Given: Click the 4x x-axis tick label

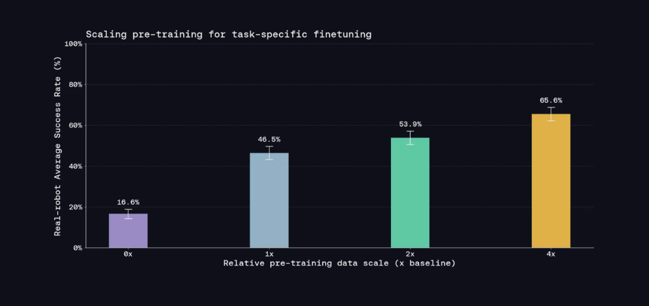Looking at the screenshot, I should 551,254.
